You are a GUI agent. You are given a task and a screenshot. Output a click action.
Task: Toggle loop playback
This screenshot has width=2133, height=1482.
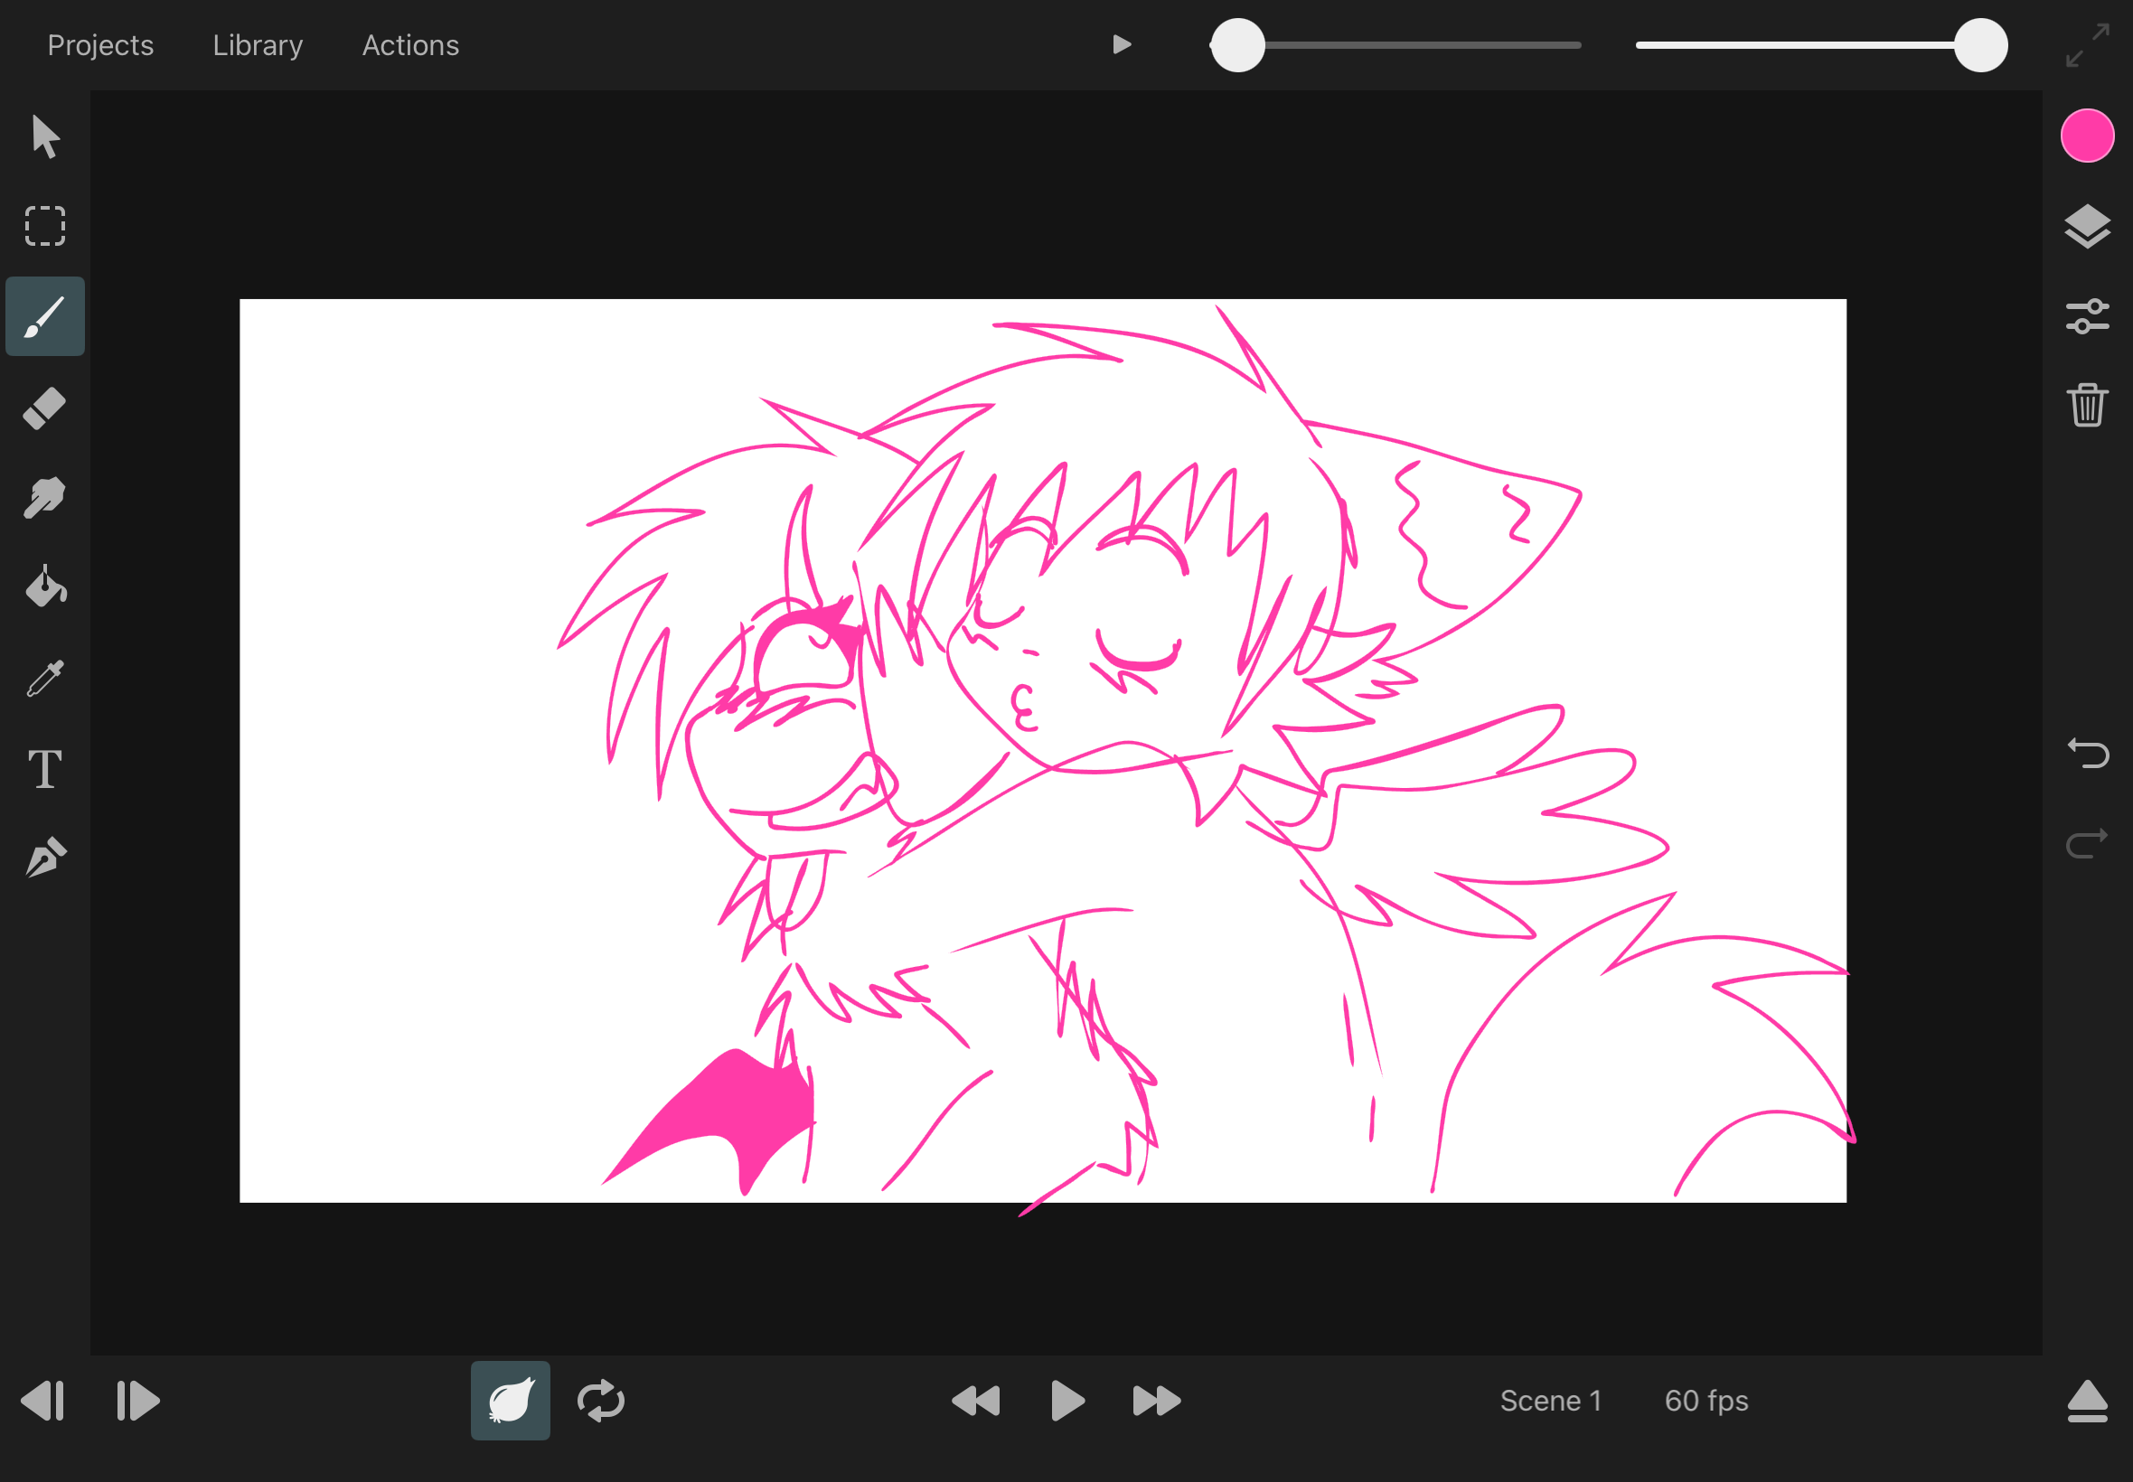coord(601,1401)
